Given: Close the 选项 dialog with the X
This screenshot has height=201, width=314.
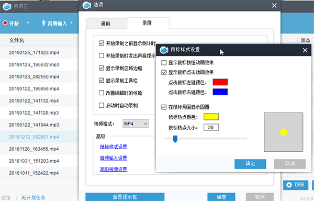Looking at the screenshot, I should [274, 5].
